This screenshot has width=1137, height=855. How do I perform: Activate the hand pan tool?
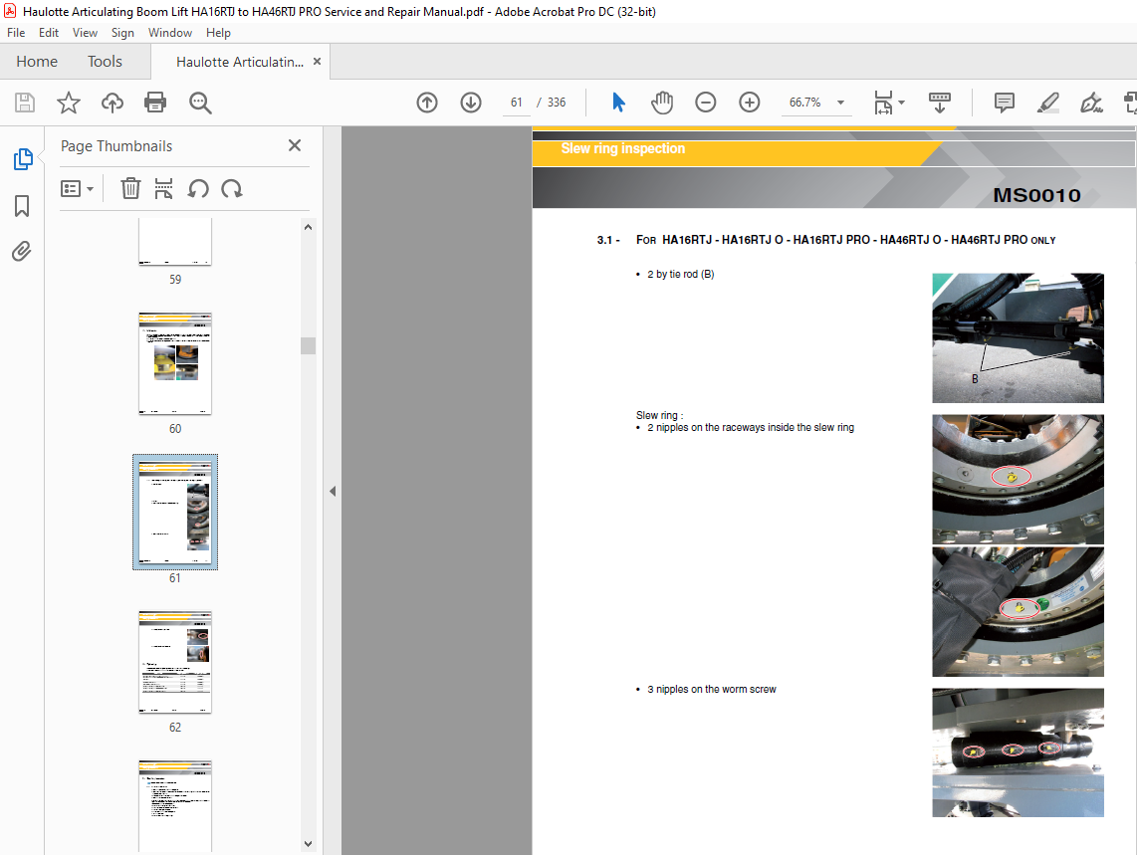point(661,103)
